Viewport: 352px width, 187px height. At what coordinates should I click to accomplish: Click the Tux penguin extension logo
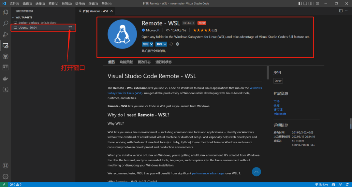point(122,34)
